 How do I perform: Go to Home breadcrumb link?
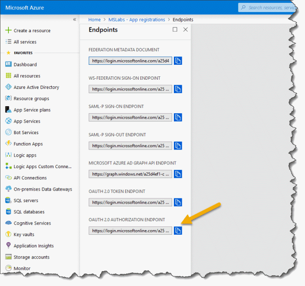coord(94,20)
